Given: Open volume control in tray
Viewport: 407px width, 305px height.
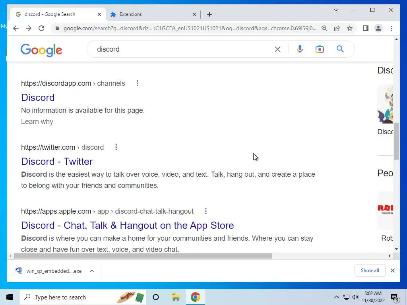Looking at the screenshot, I should pyautogui.click(x=355, y=297).
